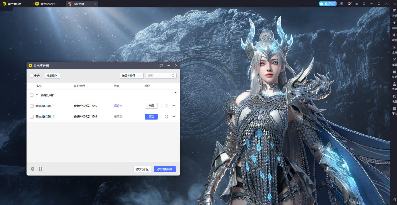Open three-dot more menu for 雷电模拟器 row

(x=173, y=106)
